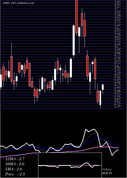Click the 5MA : 2.6 label
The height and width of the screenshot is (178, 127).
click(13, 169)
